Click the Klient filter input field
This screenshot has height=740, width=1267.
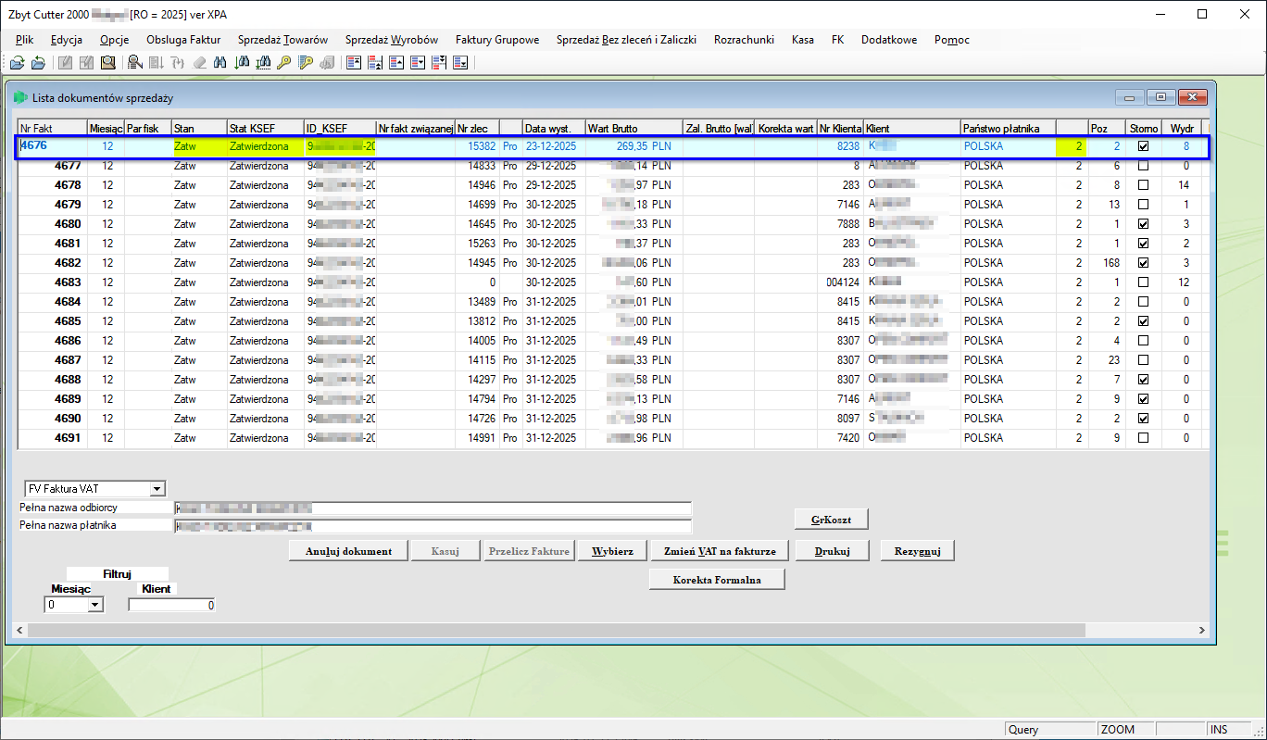tap(172, 605)
